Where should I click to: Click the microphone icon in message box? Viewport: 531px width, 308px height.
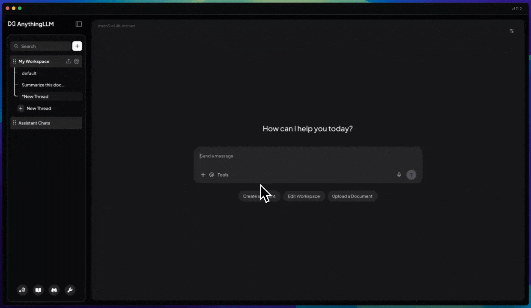coord(399,175)
